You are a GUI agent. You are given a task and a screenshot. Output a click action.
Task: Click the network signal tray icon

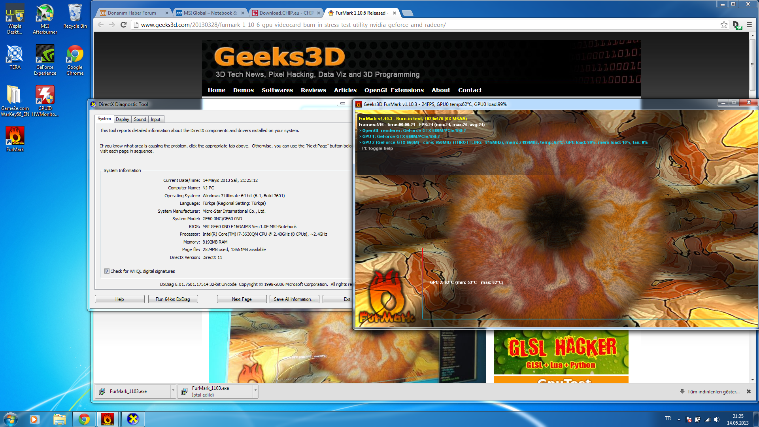pos(708,419)
